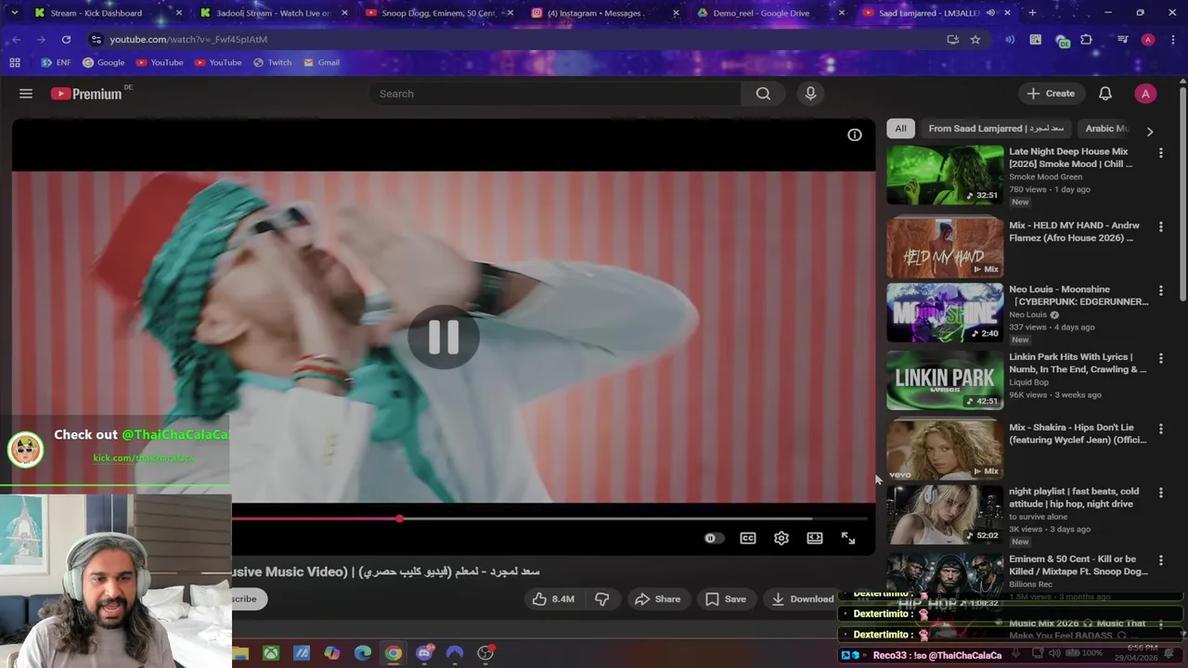Show the video info card icon
The image size is (1188, 668).
(x=854, y=135)
